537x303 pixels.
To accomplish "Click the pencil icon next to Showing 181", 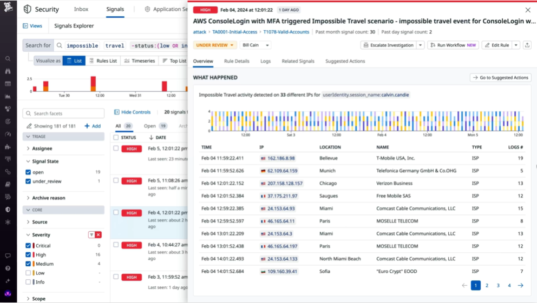I will click(x=29, y=126).
